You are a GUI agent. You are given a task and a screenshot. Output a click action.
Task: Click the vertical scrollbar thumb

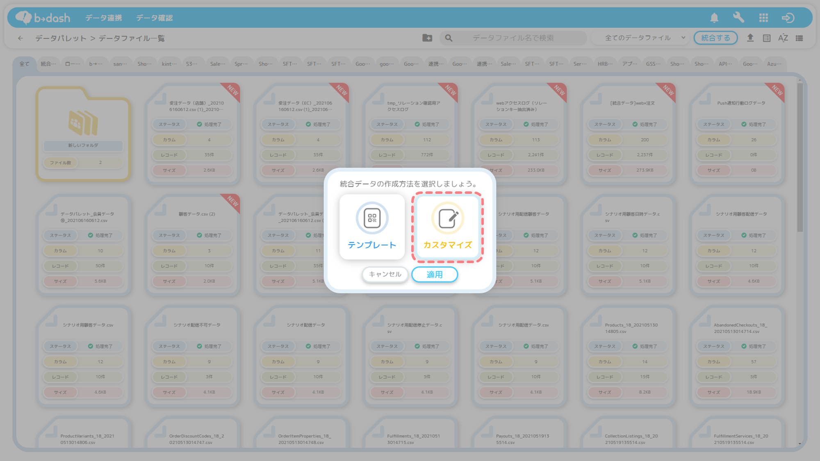click(x=800, y=158)
